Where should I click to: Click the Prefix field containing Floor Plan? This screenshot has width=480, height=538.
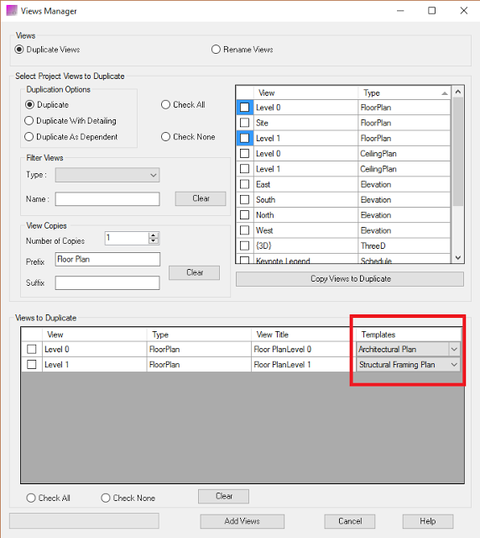coord(107,260)
